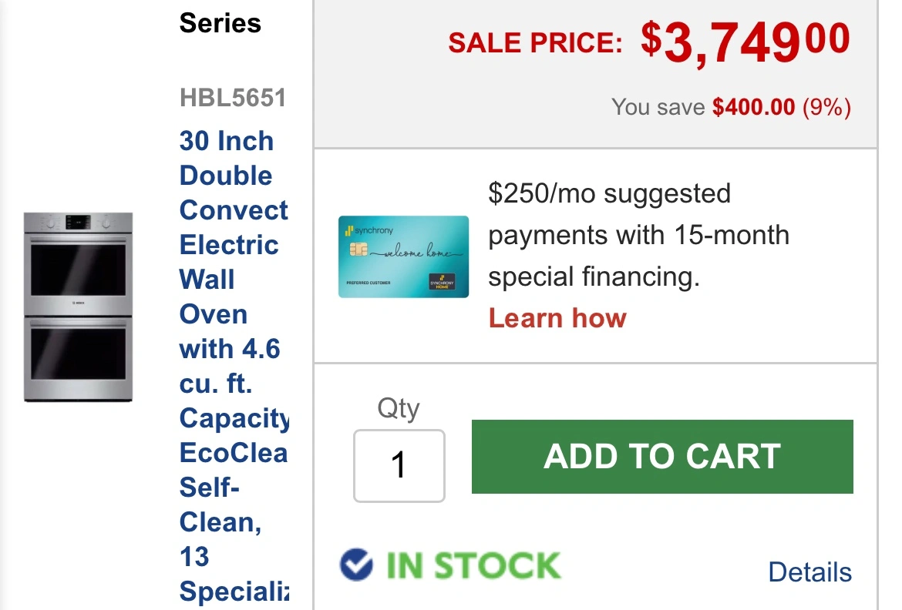
Task: Click the Series heading text
Action: pos(220,23)
